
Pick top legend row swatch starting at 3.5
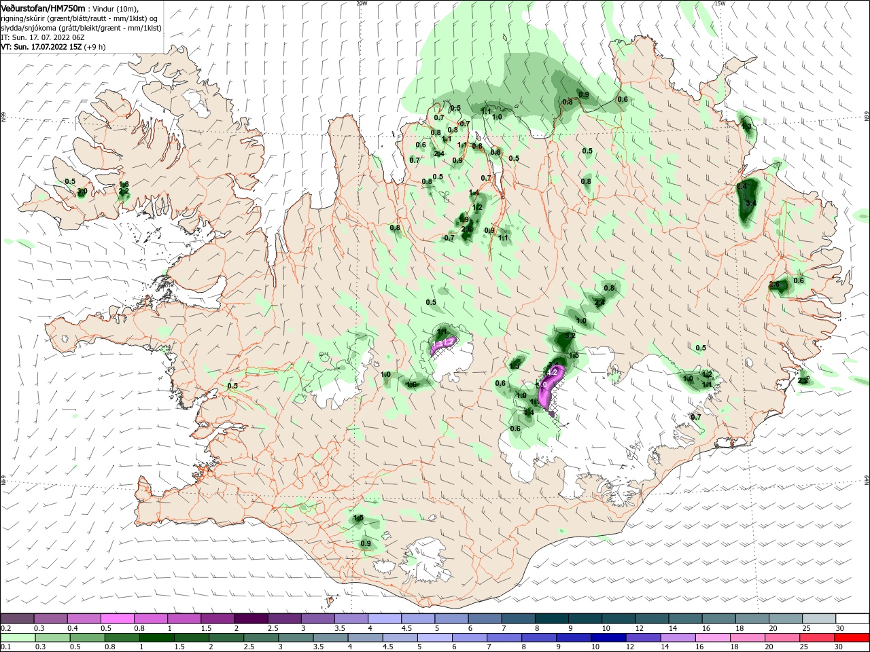pos(351,619)
